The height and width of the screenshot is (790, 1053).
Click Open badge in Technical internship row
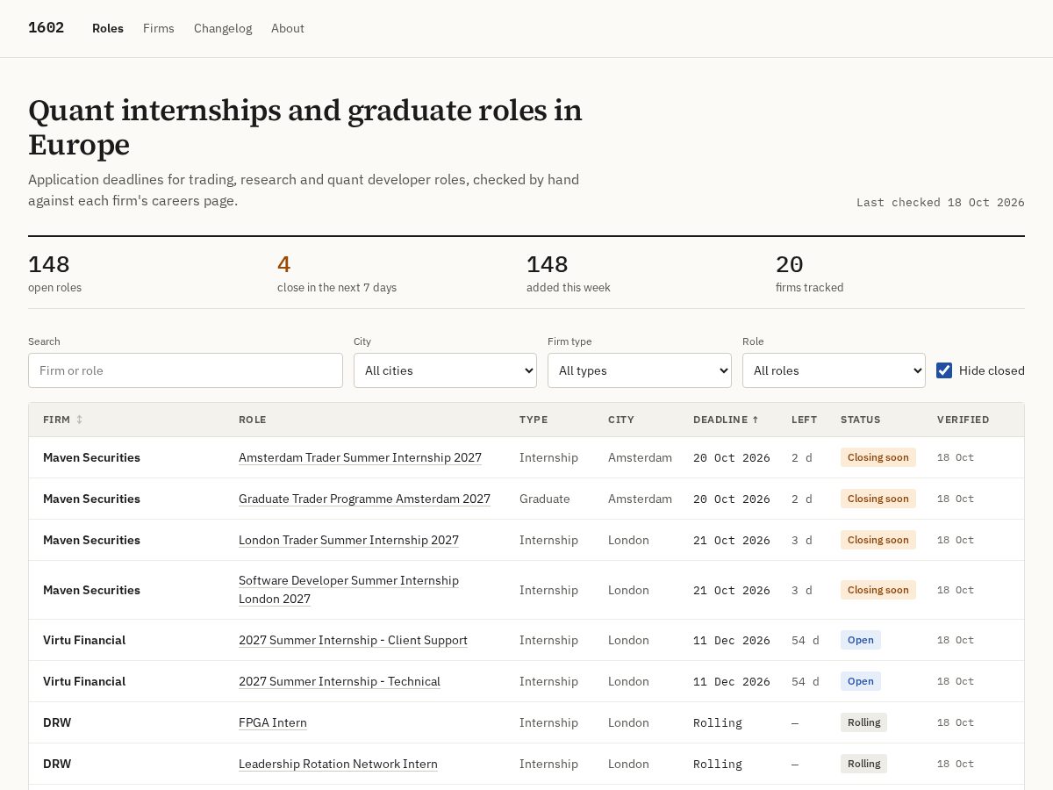click(861, 681)
